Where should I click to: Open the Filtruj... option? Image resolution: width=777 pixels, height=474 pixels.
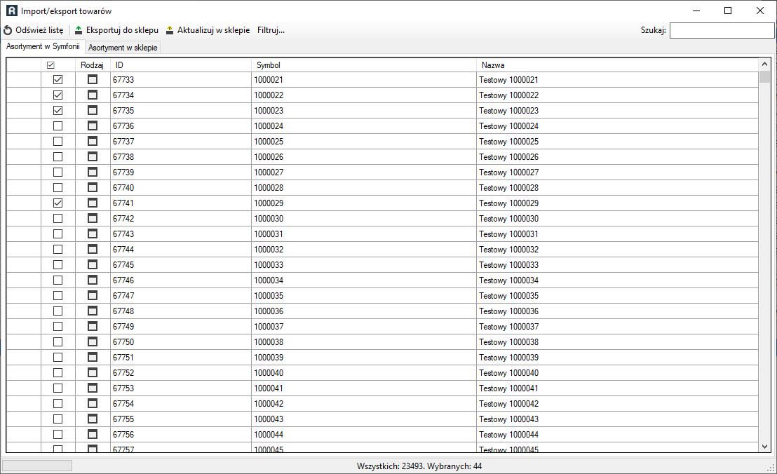tap(271, 30)
